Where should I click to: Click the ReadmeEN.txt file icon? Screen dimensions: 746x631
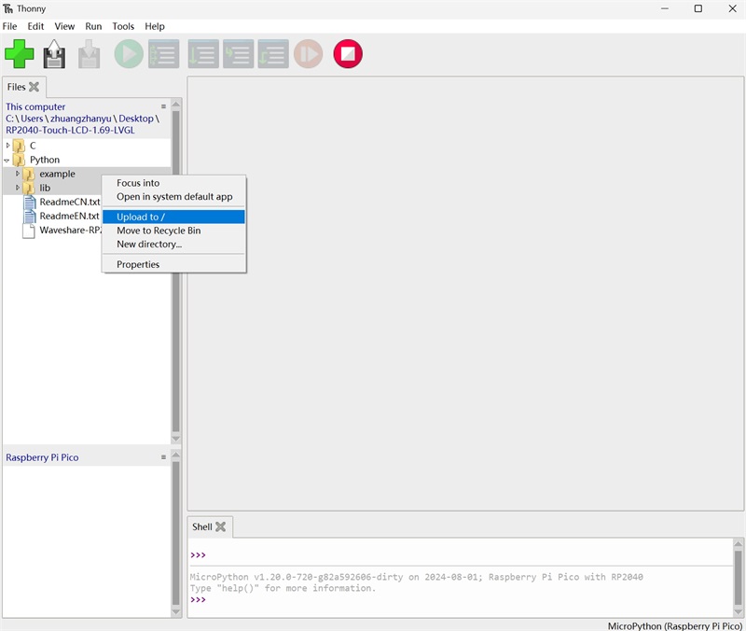point(30,217)
